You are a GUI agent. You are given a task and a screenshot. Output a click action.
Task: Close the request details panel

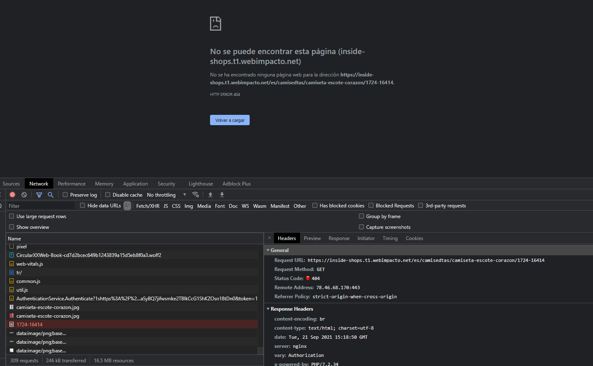pyautogui.click(x=269, y=238)
